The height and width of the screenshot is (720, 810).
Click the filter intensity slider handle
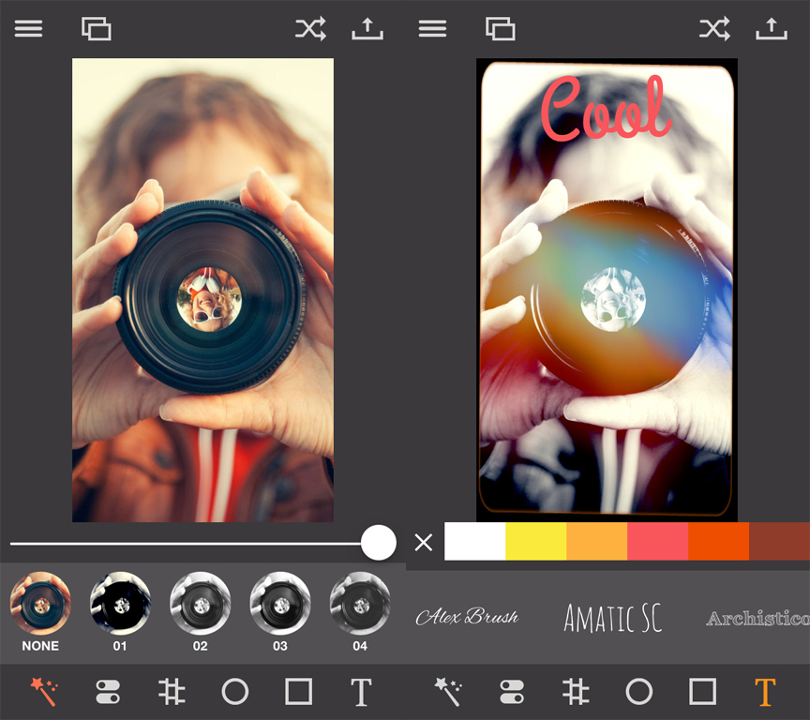click(378, 542)
